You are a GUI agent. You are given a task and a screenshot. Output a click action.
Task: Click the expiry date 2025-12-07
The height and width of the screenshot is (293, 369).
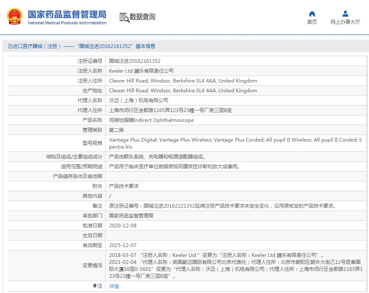tap(122, 245)
